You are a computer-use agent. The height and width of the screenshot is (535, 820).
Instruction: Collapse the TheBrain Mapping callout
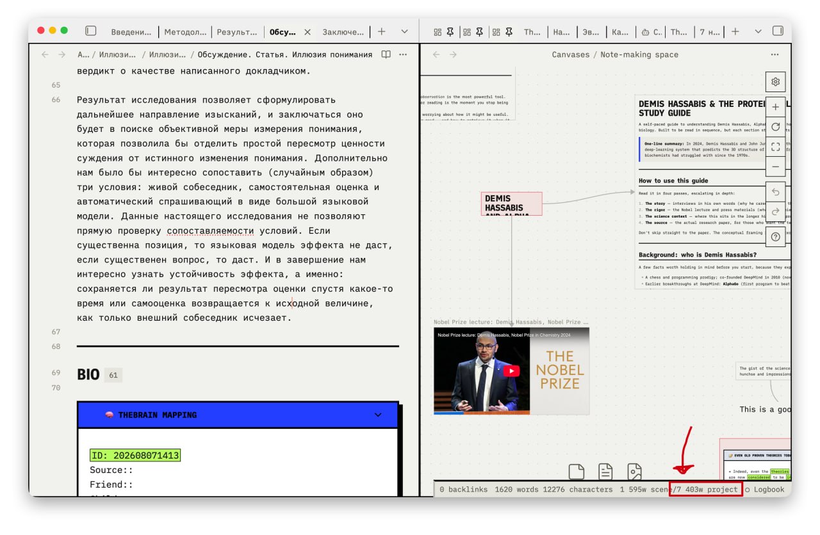pyautogui.click(x=378, y=415)
